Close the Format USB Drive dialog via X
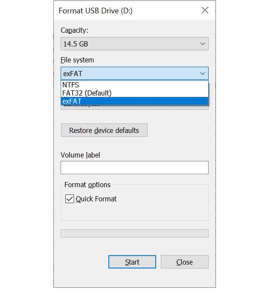 205,10
